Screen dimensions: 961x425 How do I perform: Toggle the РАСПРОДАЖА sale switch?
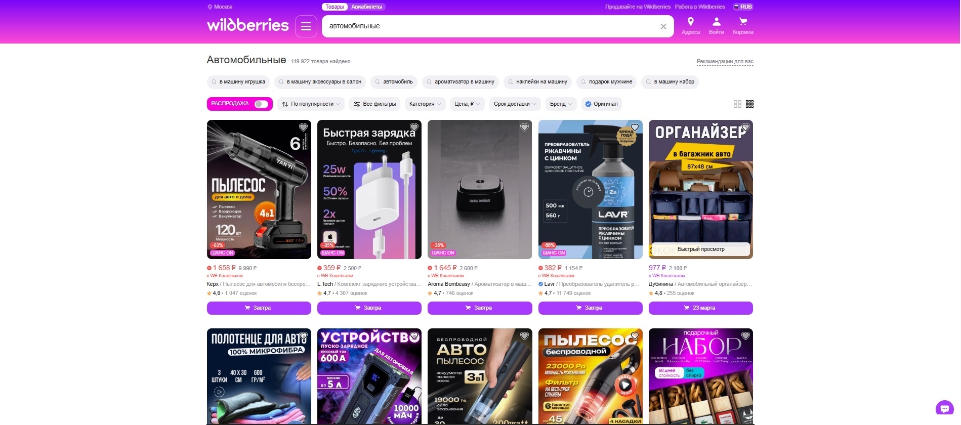pos(261,104)
